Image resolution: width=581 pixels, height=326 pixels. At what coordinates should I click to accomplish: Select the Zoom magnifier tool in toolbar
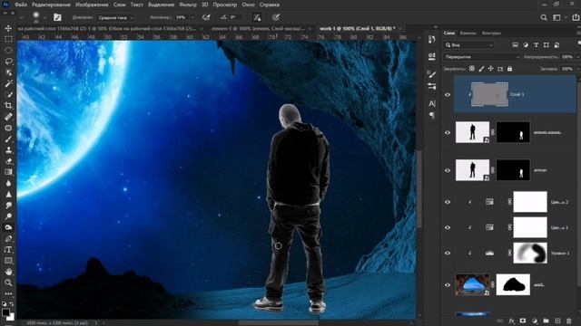[x=8, y=283]
